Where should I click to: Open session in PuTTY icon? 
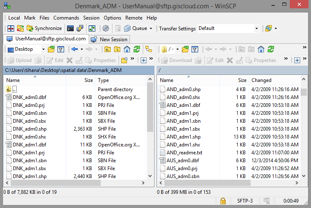tap(80, 29)
